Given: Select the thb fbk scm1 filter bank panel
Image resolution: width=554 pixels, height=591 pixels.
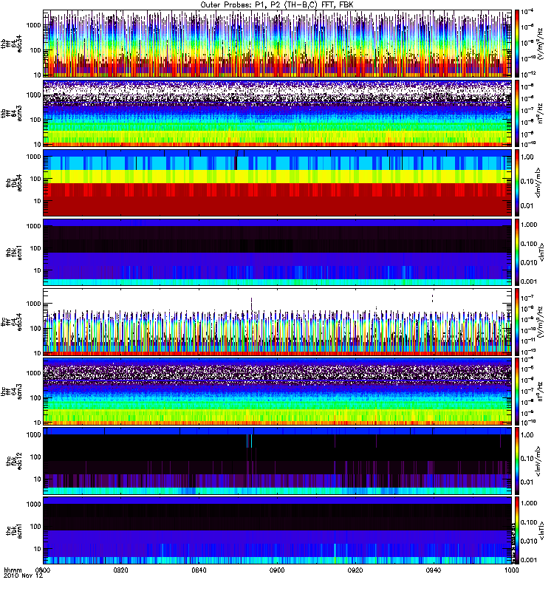Looking at the screenshot, I should (x=277, y=252).
